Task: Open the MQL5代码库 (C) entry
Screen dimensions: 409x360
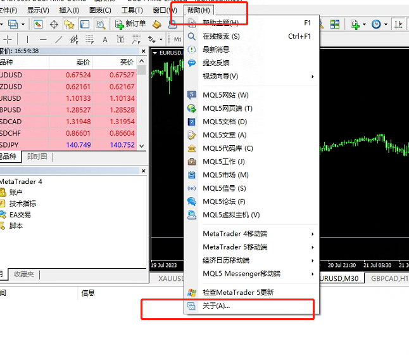Action: (251, 148)
